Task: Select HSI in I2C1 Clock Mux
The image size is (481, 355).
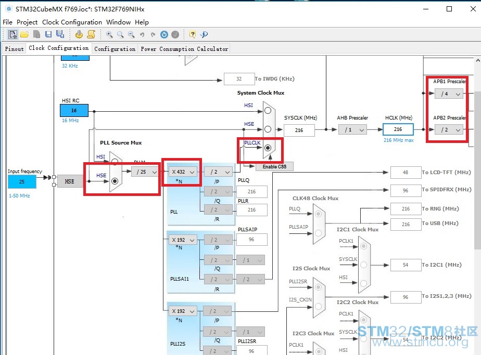Action: tap(363, 283)
